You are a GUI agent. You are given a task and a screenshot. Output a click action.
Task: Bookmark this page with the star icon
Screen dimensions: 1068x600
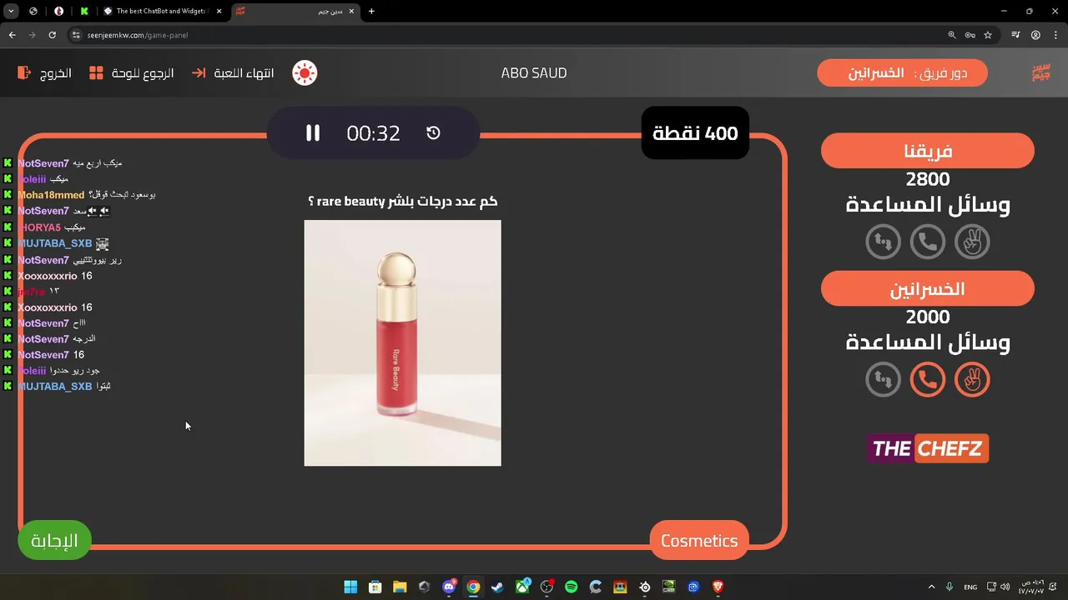[988, 35]
